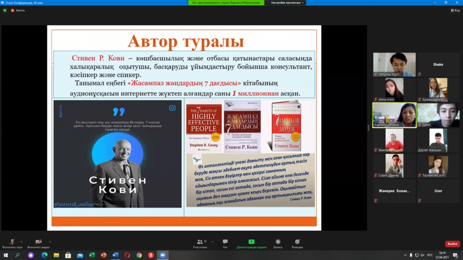Click the microphone icon in system tray
The height and width of the screenshot is (260, 463).
pyautogui.click(x=411, y=255)
